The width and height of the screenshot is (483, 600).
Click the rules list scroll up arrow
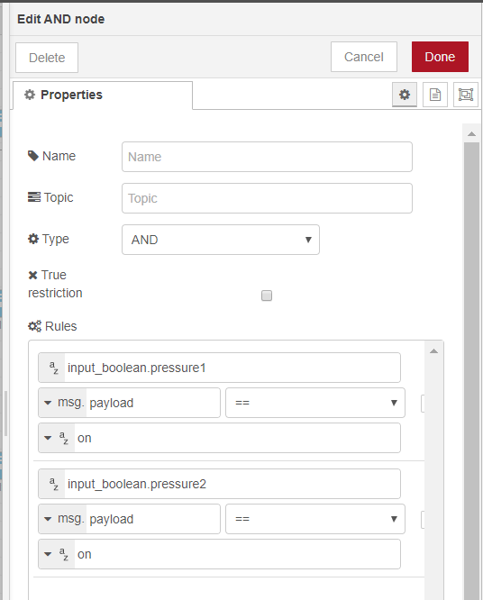[x=433, y=350]
